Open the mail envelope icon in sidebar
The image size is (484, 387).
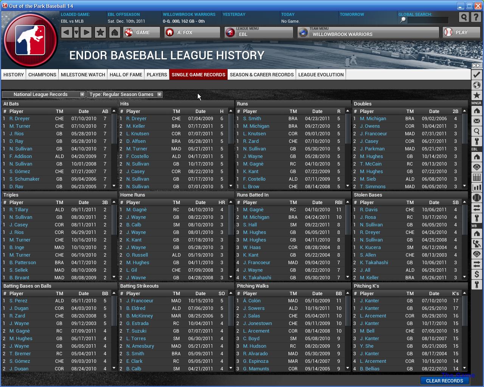point(476,121)
